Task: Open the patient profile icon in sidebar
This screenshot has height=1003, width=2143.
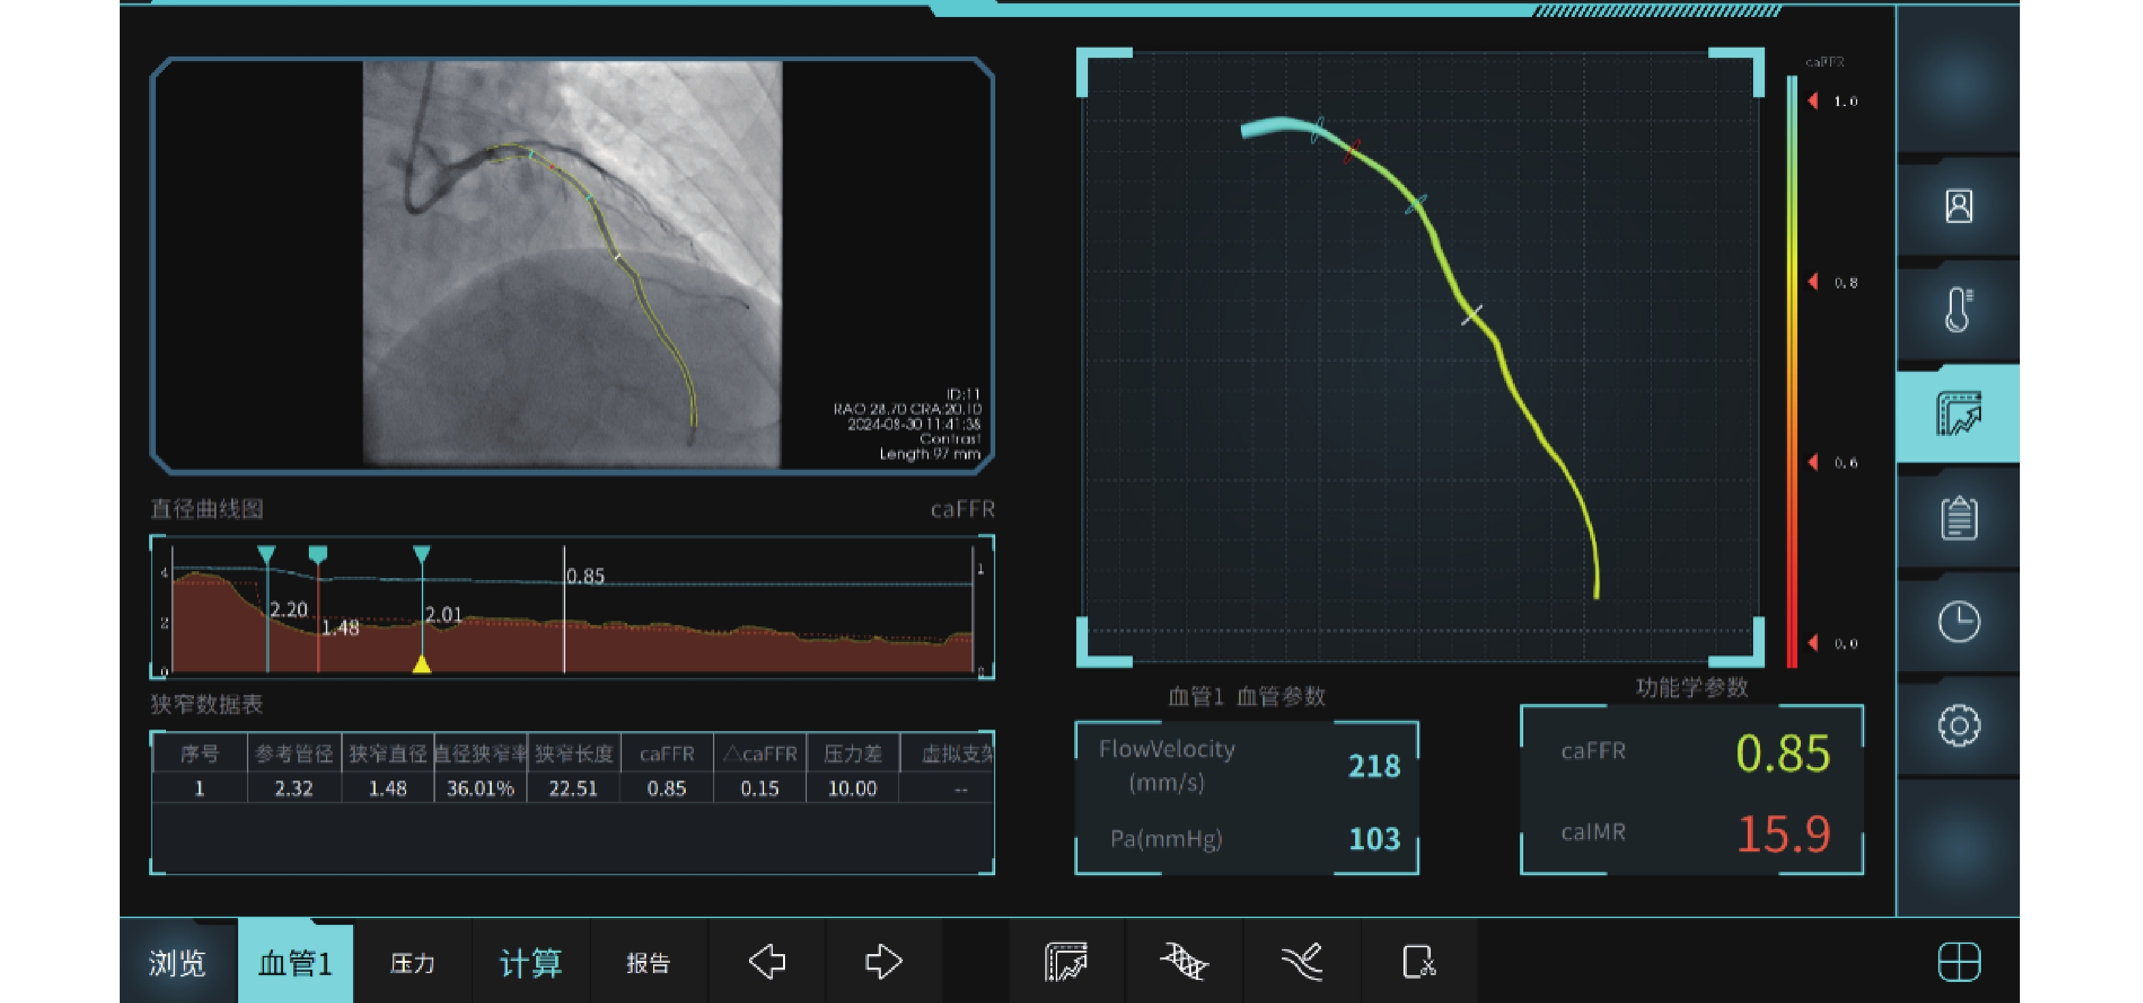Action: click(1959, 206)
